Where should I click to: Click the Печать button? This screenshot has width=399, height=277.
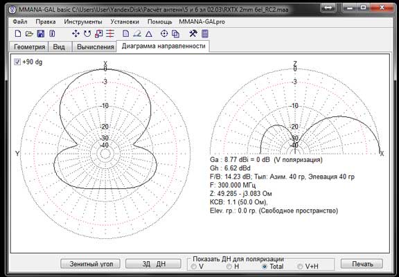[362, 264]
